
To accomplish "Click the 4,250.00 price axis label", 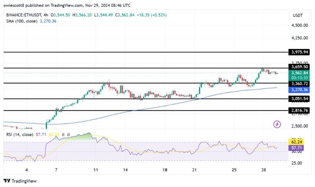I will (x=300, y=38).
